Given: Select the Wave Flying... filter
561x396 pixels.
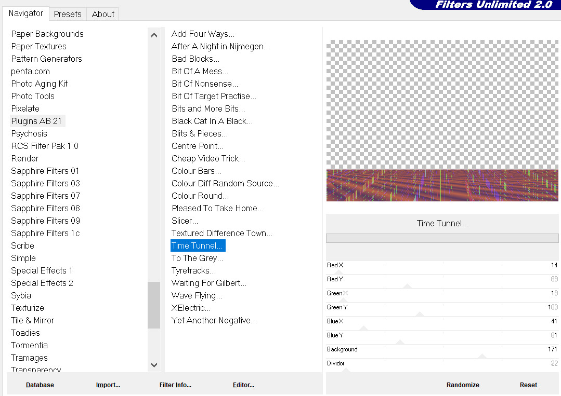Looking at the screenshot, I should tap(197, 295).
